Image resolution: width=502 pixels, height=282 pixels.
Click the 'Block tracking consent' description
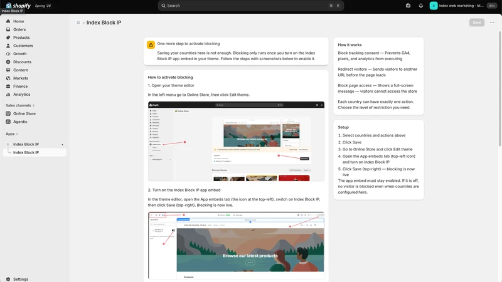(x=374, y=56)
